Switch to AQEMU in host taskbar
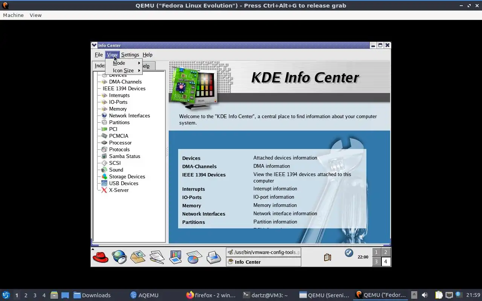The image size is (482, 301). tap(144, 295)
